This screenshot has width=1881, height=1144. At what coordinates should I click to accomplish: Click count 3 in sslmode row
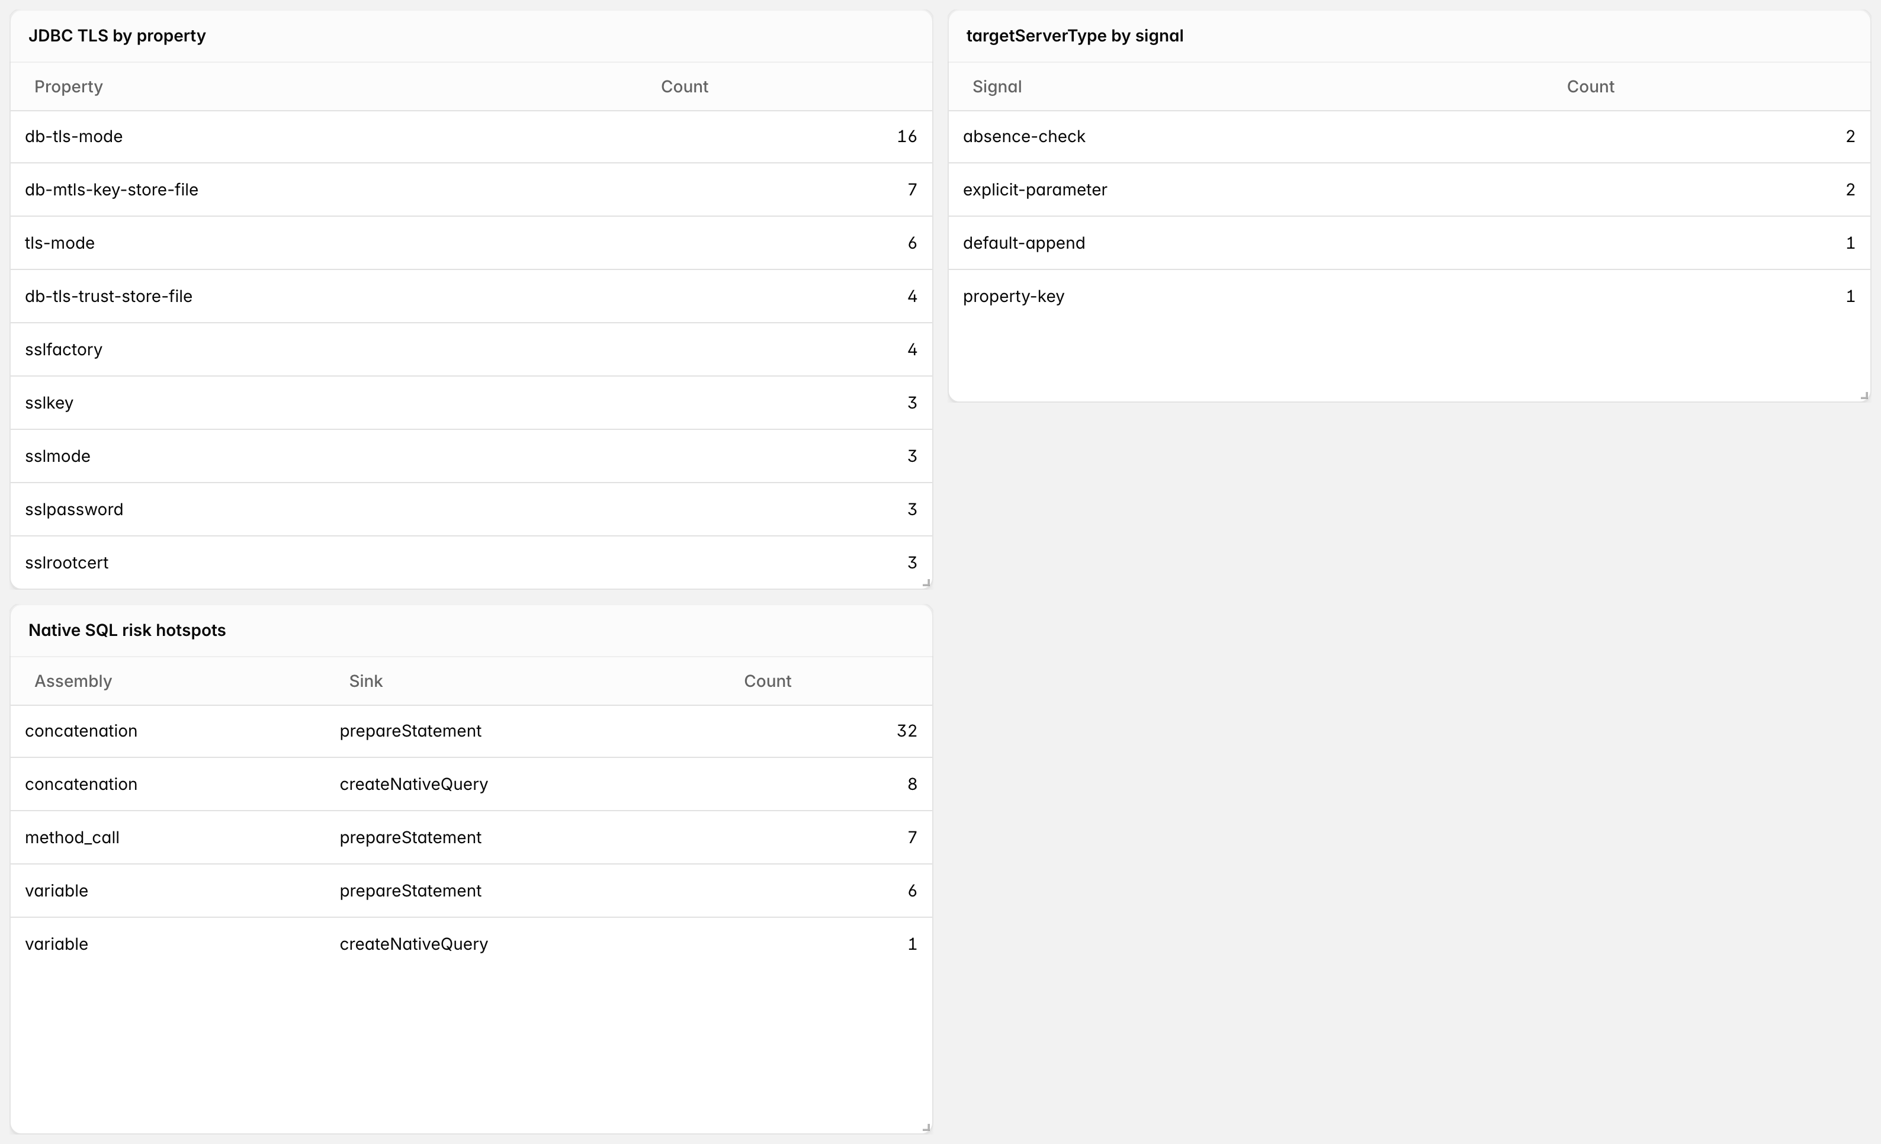[912, 457]
